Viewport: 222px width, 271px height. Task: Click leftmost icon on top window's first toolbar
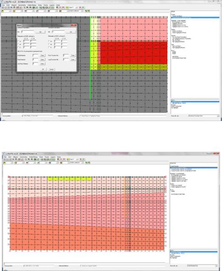3,8
